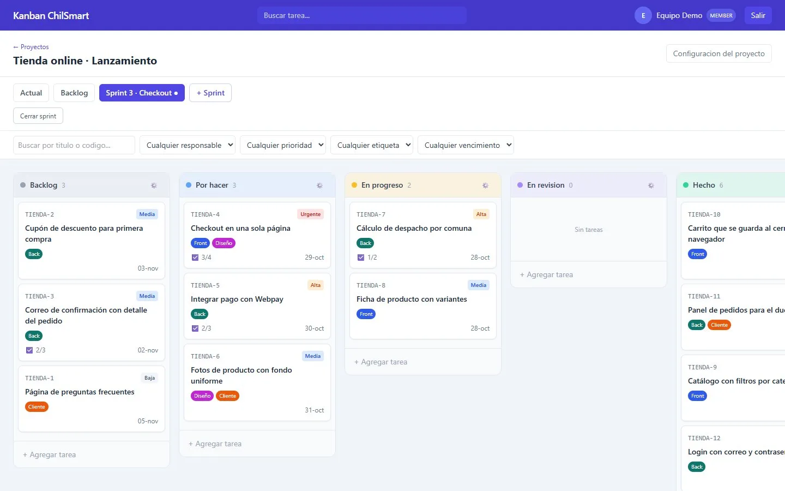Click the checklist icon on card TIENDA-4

pos(195,258)
